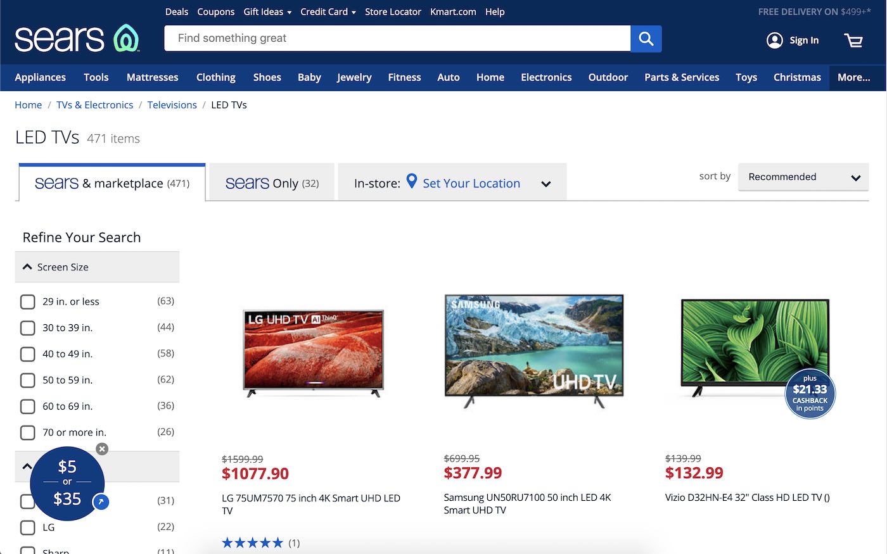Collapse the Screen Size filter section

27,267
